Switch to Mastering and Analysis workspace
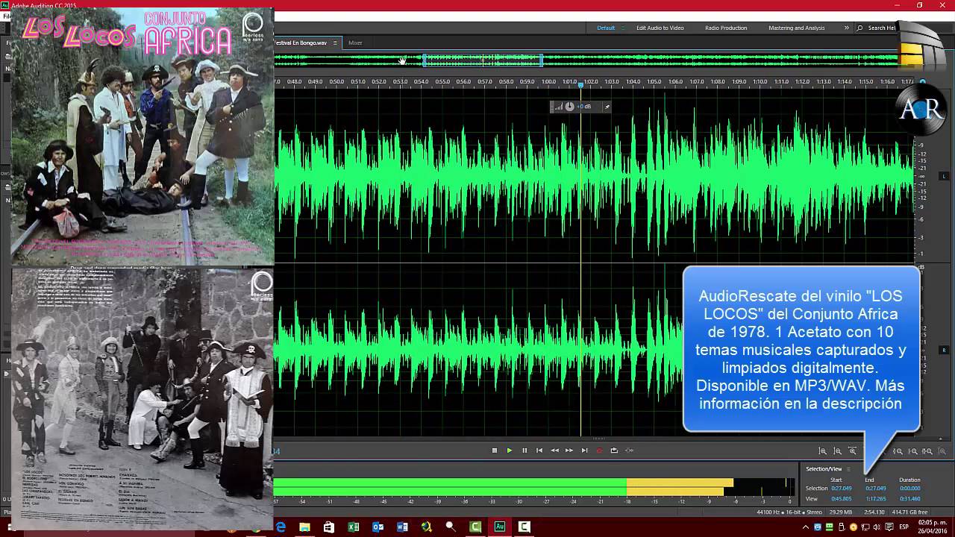Screen dimensions: 955x537 pyautogui.click(x=797, y=28)
